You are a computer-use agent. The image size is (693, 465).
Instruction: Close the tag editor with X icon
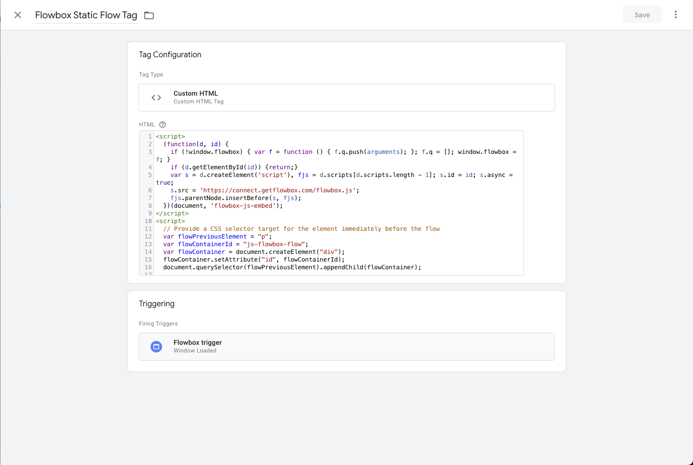[18, 15]
